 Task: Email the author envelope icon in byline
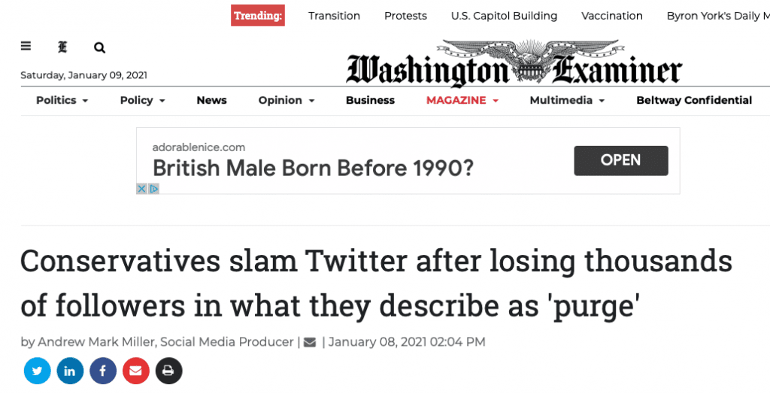point(310,342)
